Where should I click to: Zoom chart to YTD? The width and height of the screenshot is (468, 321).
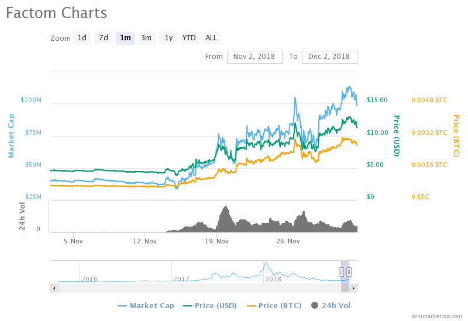[189, 38]
